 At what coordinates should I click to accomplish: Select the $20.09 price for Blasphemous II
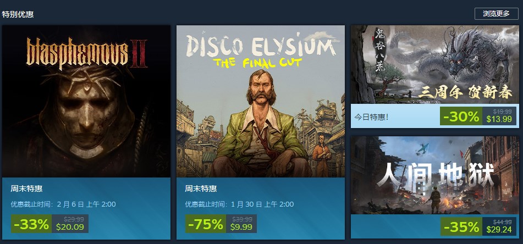pyautogui.click(x=70, y=227)
